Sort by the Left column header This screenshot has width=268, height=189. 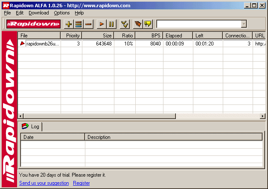coord(208,36)
